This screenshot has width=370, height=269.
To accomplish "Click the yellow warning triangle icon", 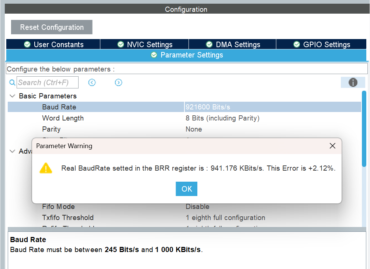I will (x=46, y=168).
